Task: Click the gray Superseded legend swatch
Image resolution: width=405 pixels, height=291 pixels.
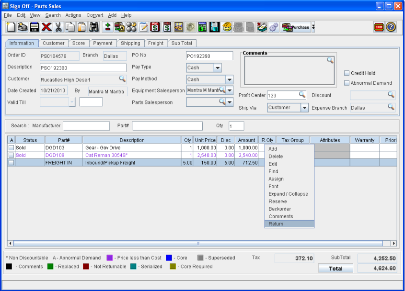Action: click(200, 257)
